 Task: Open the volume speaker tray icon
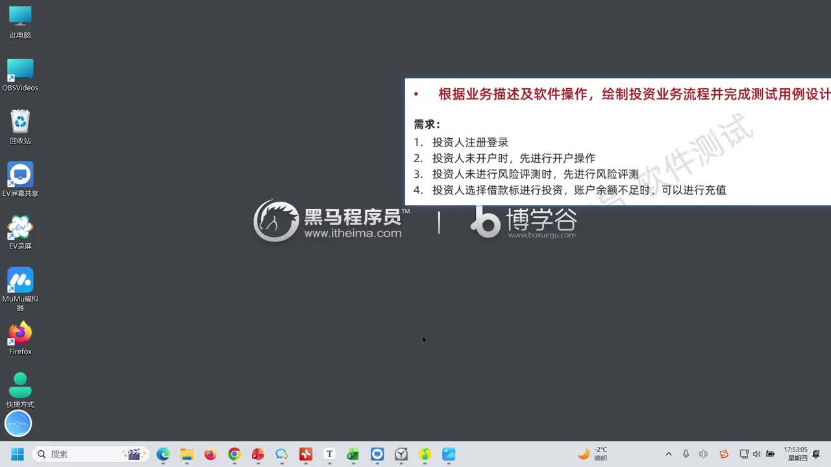[x=756, y=454]
